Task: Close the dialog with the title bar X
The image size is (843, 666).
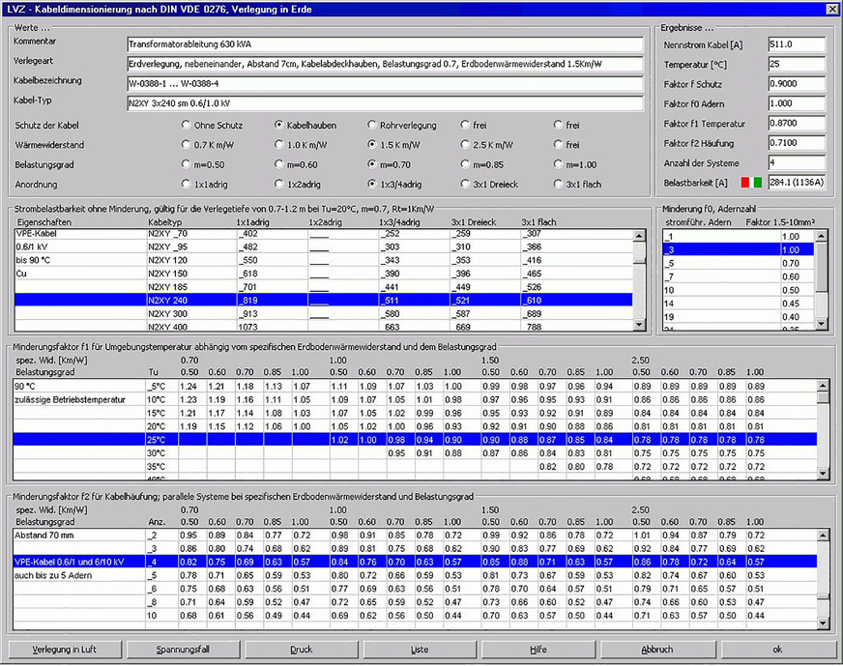Action: 831,8
